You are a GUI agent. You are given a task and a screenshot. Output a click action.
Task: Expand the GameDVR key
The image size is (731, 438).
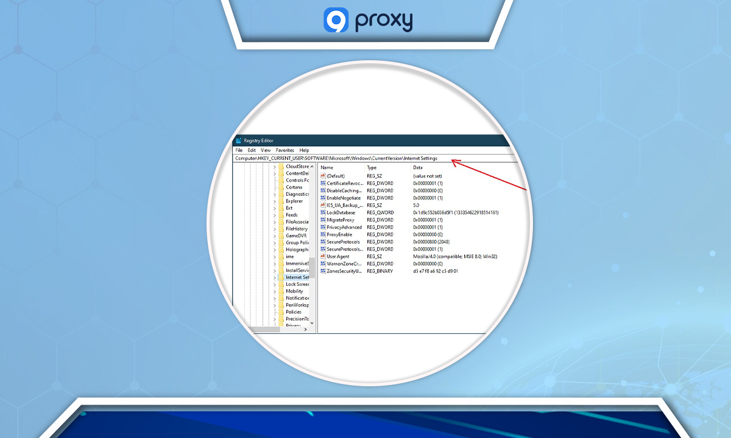pyautogui.click(x=274, y=236)
